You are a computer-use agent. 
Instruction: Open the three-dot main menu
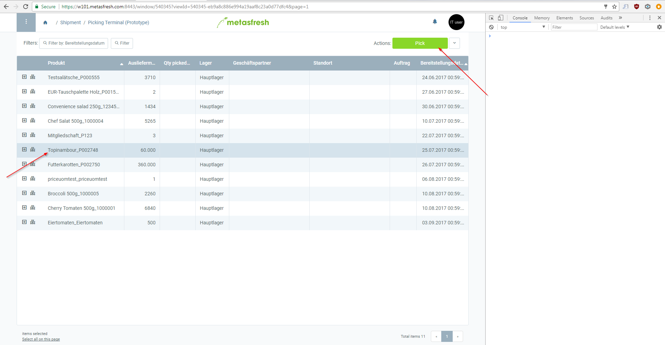click(x=26, y=22)
